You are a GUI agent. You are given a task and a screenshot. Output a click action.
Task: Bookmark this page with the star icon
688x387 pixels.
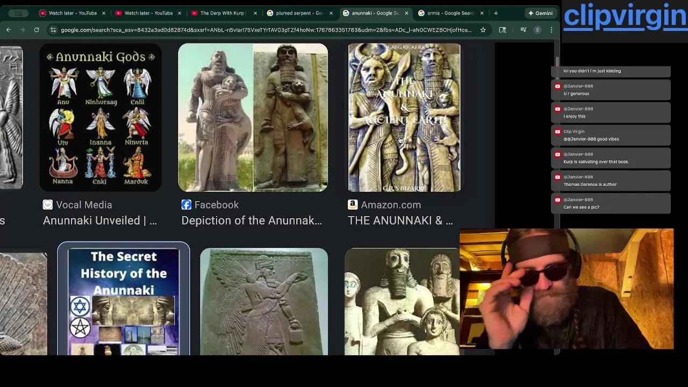point(483,30)
